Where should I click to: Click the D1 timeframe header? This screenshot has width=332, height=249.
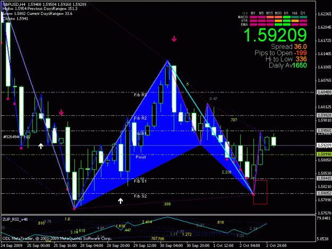point(303,13)
